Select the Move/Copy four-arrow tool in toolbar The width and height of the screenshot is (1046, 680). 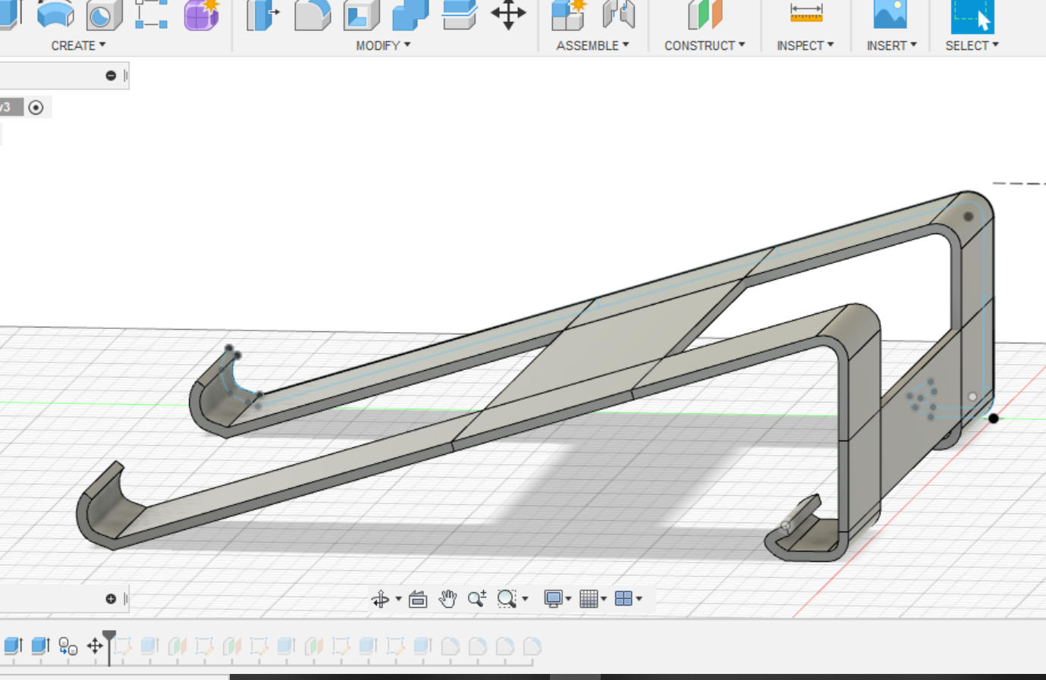pos(508,14)
